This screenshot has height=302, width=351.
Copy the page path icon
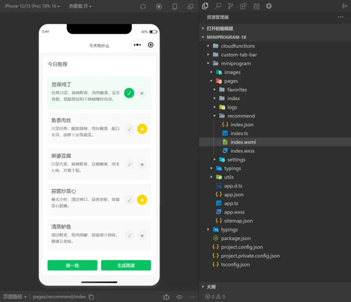pos(91,297)
